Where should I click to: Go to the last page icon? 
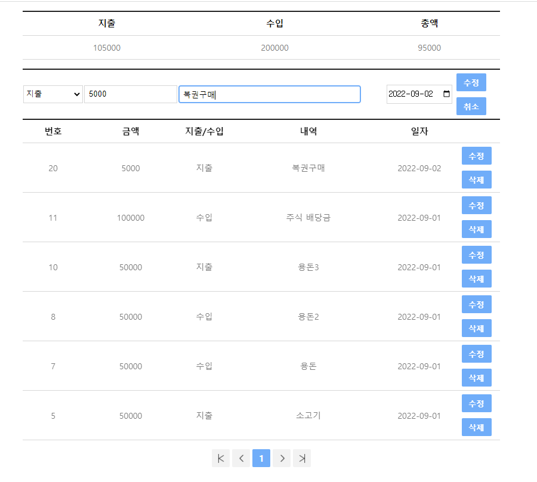[302, 458]
